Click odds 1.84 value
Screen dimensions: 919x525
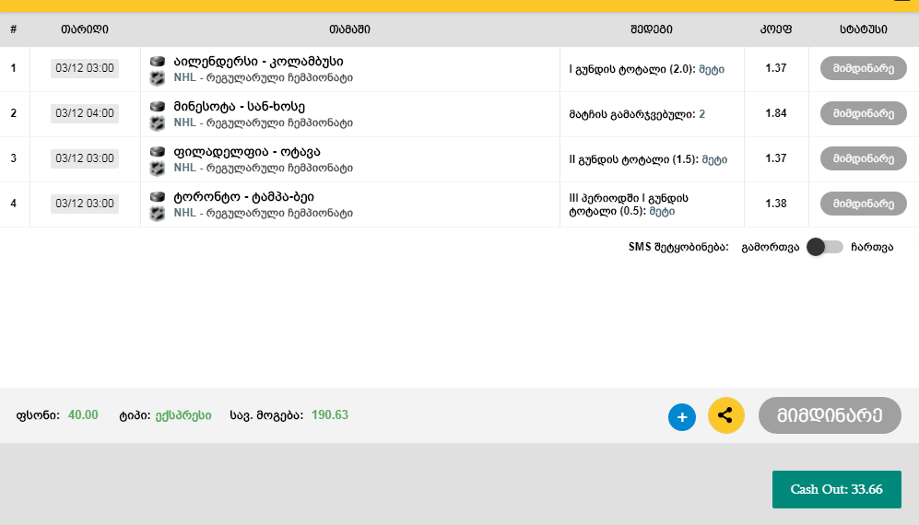tap(776, 113)
